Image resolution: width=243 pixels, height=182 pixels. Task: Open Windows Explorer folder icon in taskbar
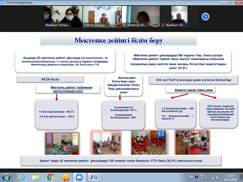pyautogui.click(x=36, y=177)
